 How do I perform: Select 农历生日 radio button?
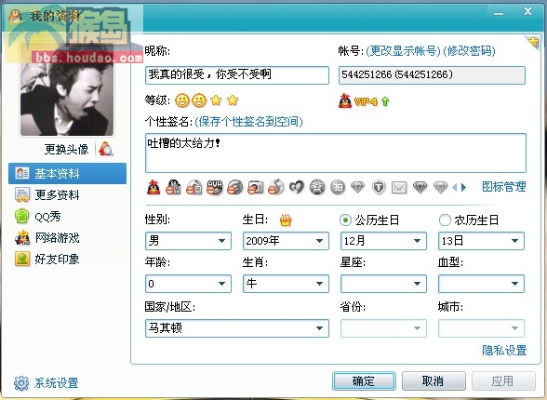pyautogui.click(x=445, y=220)
